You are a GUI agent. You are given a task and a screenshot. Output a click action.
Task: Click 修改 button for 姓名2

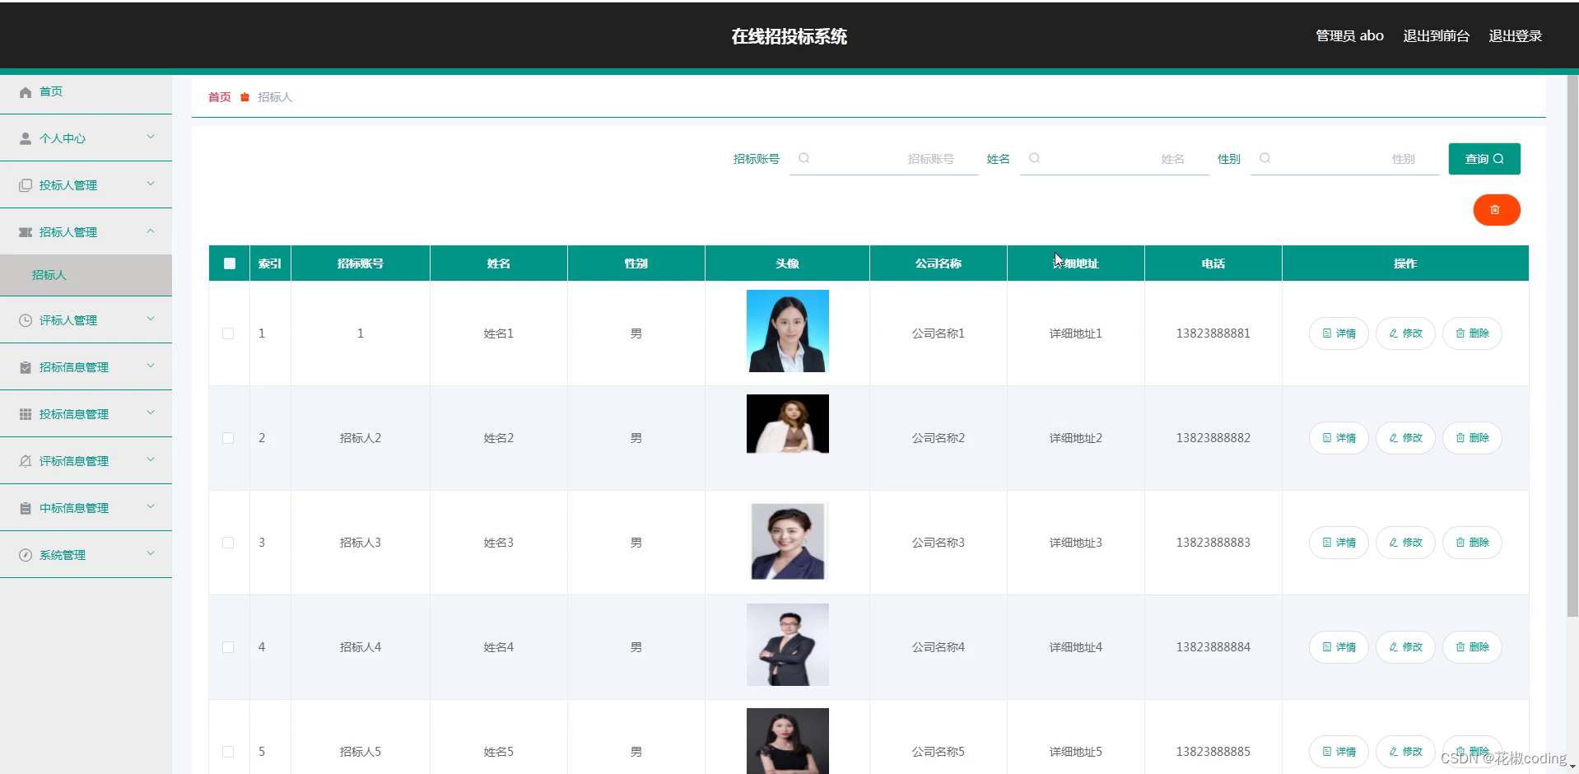(x=1405, y=438)
